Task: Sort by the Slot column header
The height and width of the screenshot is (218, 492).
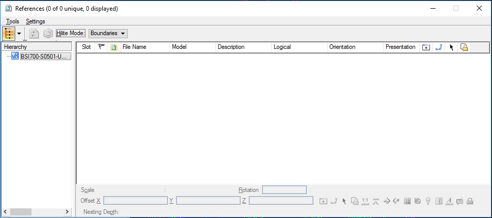Action: (x=86, y=47)
